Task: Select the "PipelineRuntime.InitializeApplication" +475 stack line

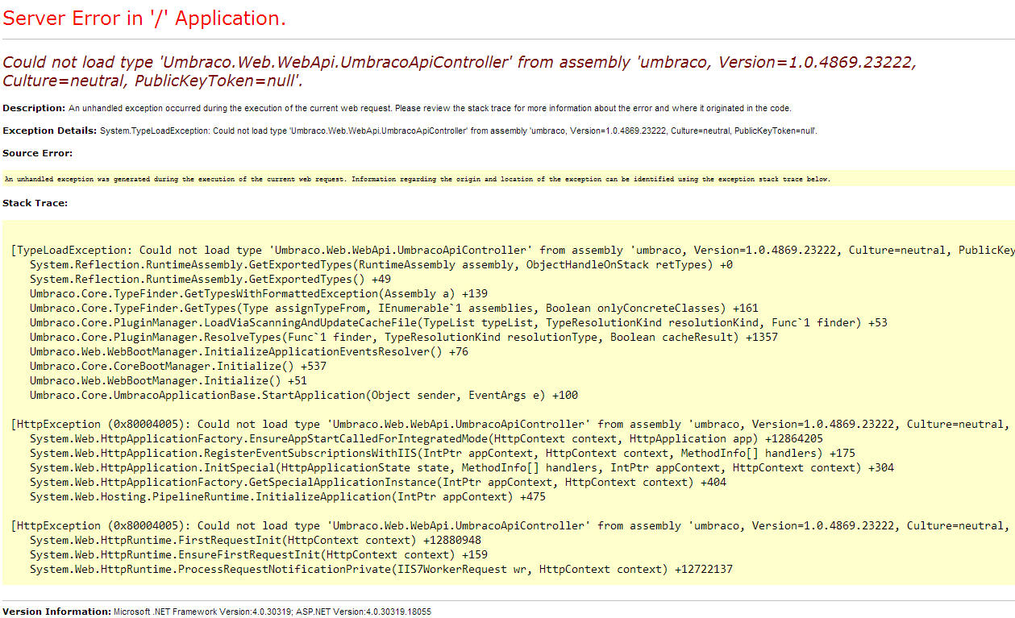Action: pyautogui.click(x=288, y=496)
